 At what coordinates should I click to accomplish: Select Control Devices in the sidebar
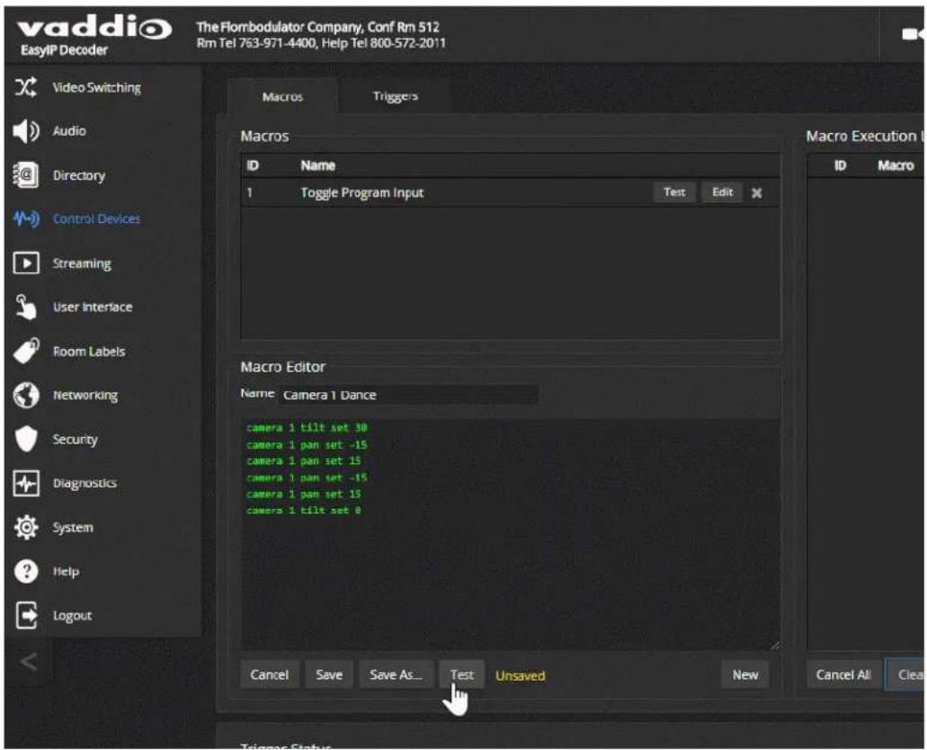(x=97, y=219)
